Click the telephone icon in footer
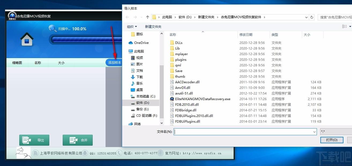Image resolution: width=352 pixels, height=166 pixels. [119, 153]
